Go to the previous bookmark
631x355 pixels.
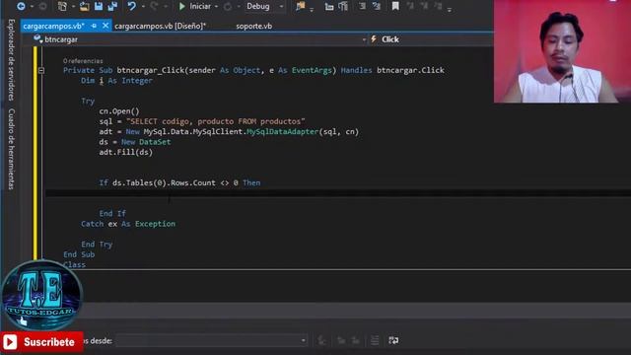click(x=410, y=6)
